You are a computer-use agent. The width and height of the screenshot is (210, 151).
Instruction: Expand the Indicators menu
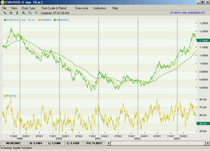pos(100,8)
